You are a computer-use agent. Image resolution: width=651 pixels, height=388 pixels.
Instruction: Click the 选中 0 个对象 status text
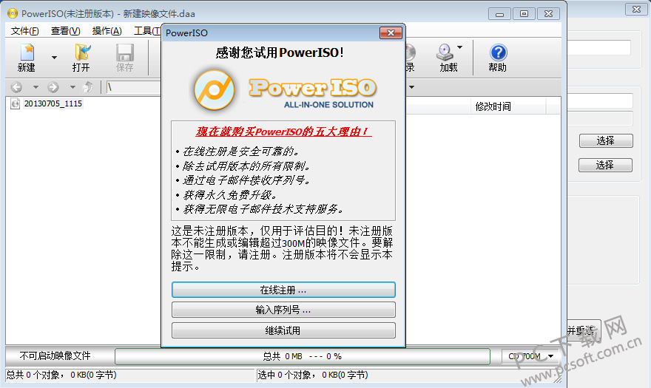(x=313, y=375)
